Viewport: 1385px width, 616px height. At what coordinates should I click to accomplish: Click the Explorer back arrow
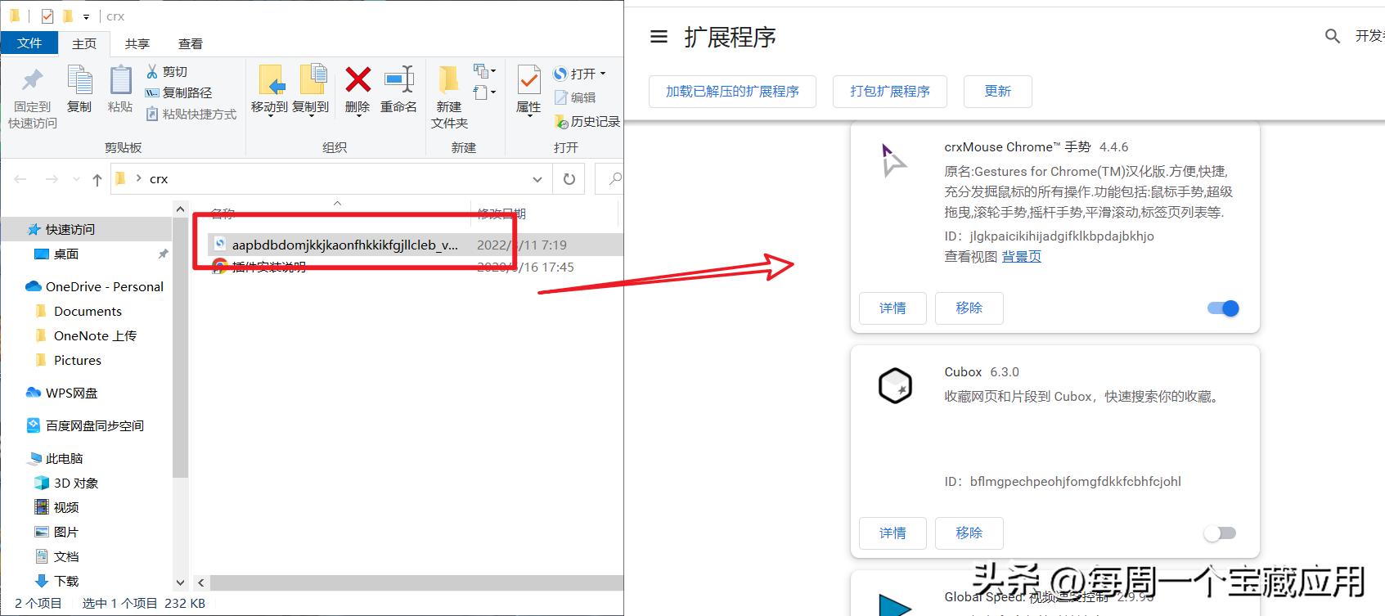pos(20,179)
